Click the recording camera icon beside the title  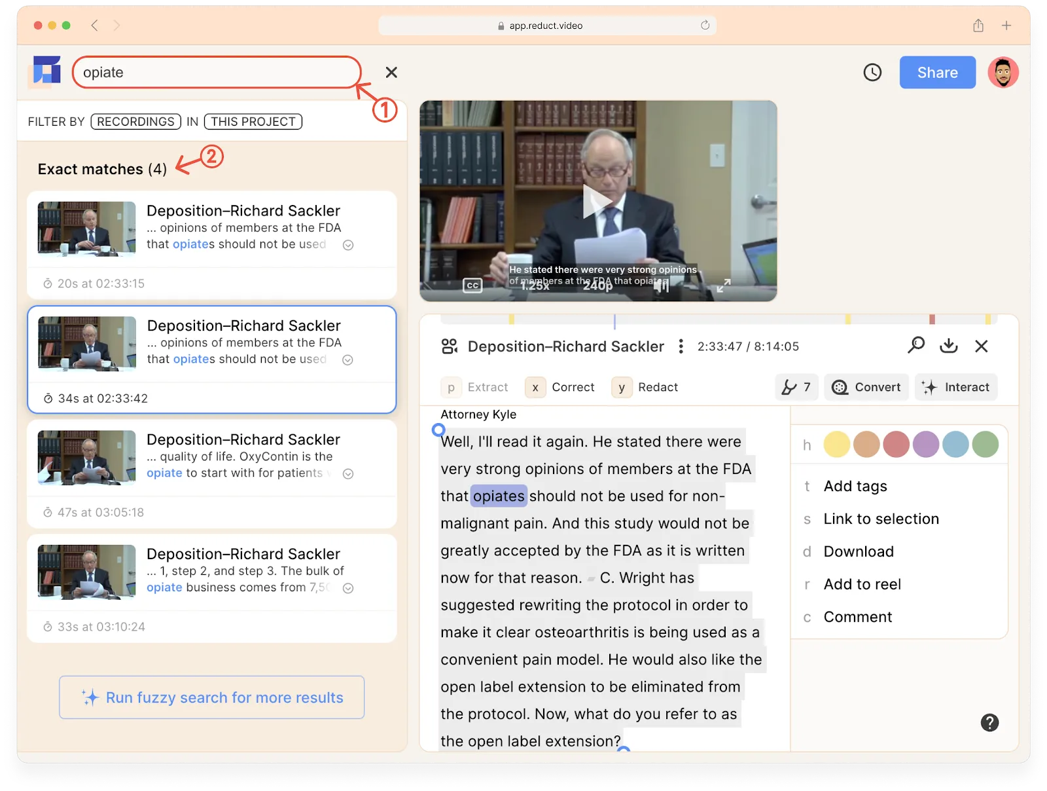(x=450, y=346)
